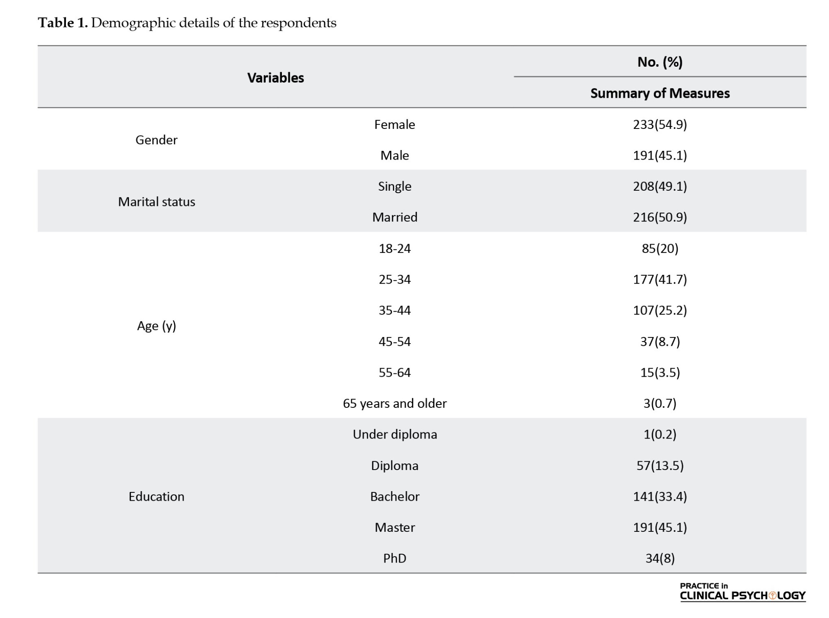Click the Marital status row label
This screenshot has height=618, width=829.
(x=156, y=202)
